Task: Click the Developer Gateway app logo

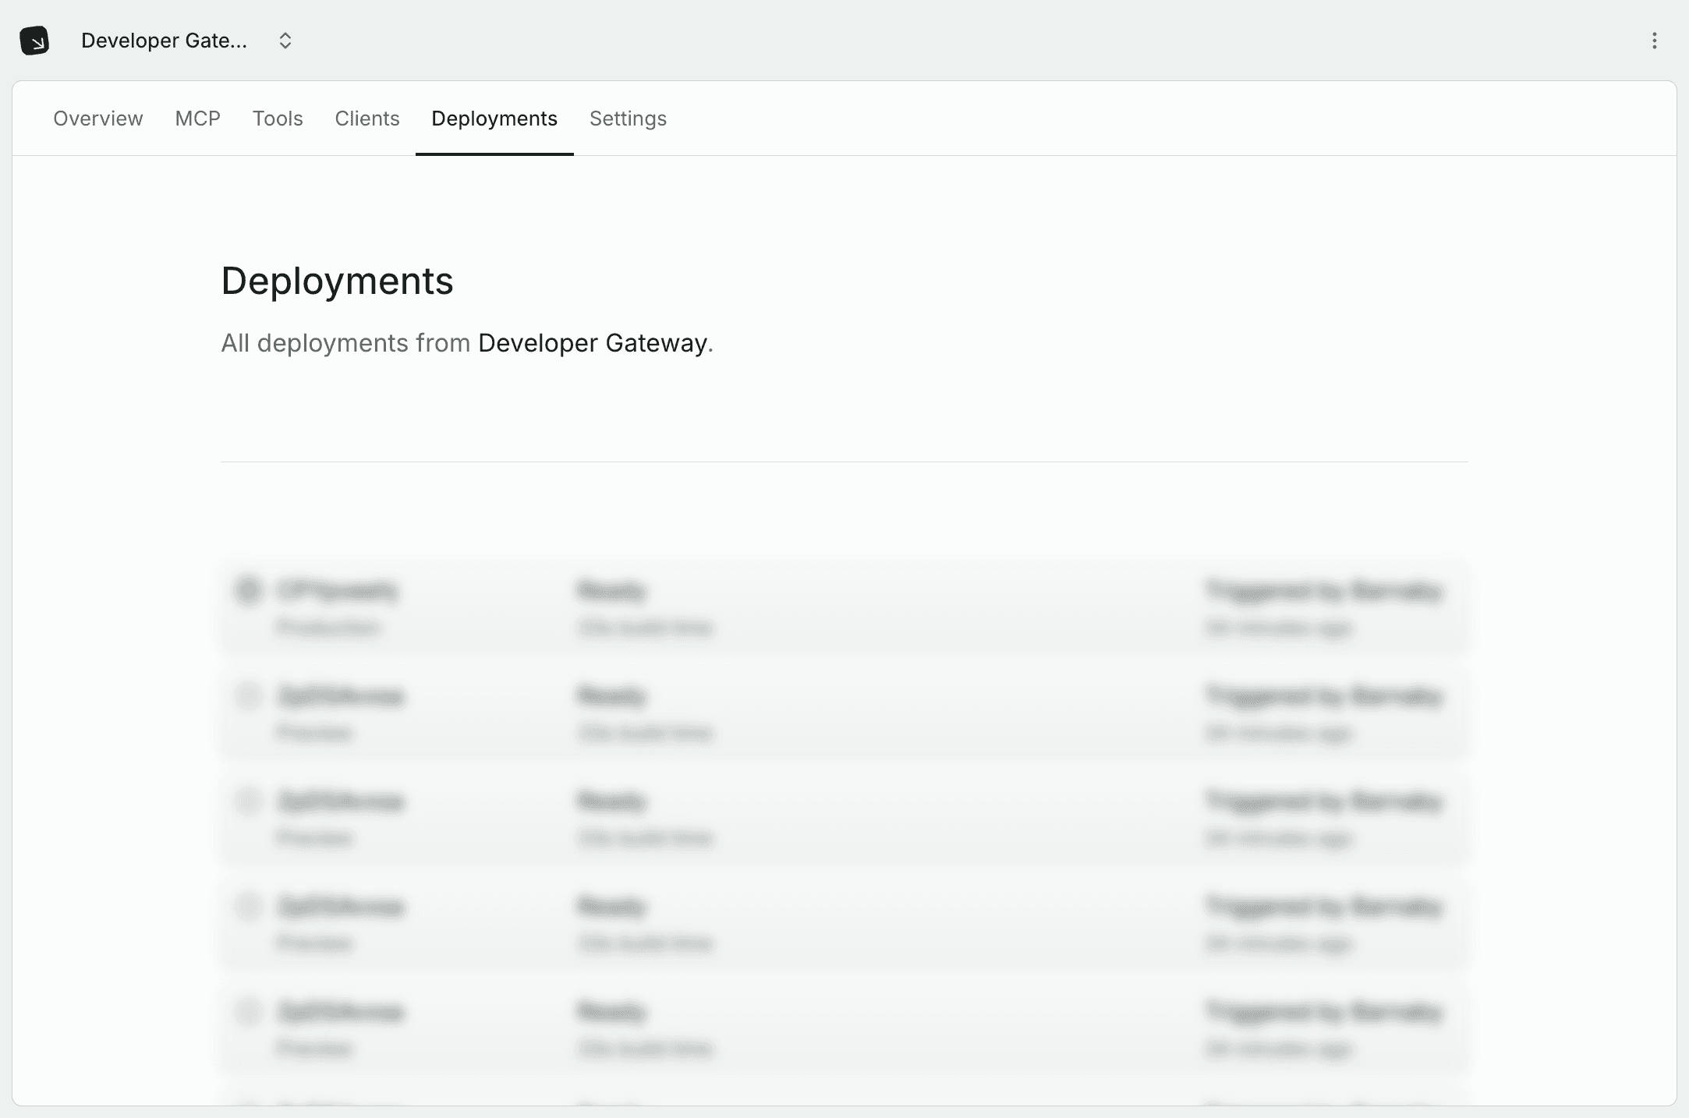Action: pos(34,41)
